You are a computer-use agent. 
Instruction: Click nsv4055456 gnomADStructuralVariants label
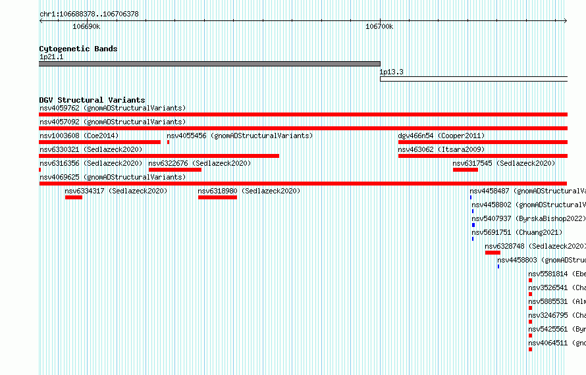[x=240, y=136]
